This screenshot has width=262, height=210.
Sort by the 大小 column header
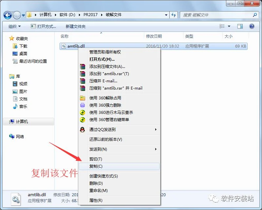coord(229,36)
